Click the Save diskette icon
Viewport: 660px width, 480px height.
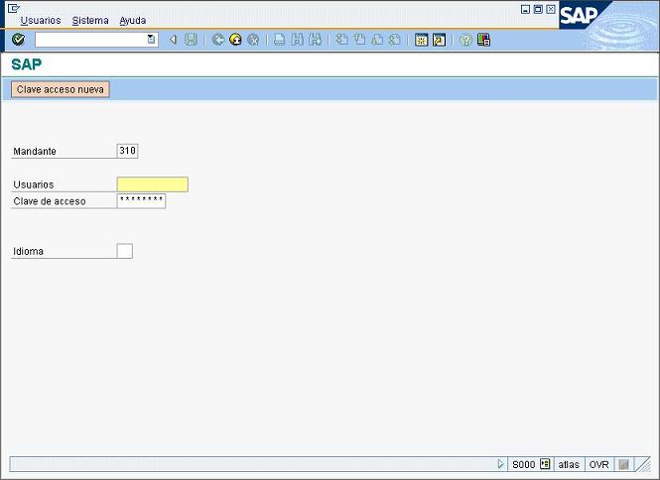tap(192, 40)
